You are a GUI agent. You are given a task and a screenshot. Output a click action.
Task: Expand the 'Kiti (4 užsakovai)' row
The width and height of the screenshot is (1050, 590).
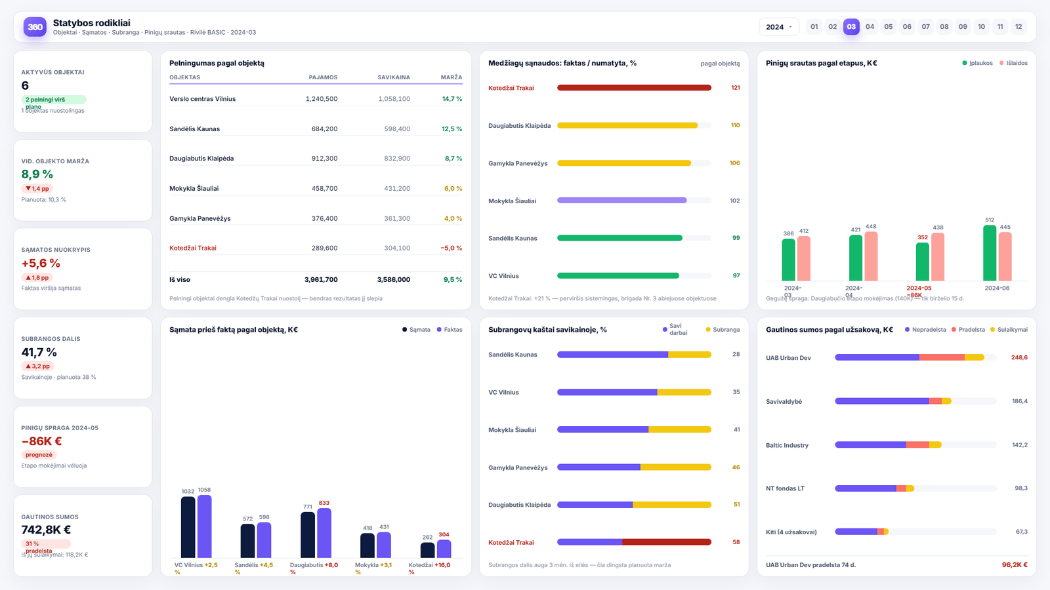point(896,532)
